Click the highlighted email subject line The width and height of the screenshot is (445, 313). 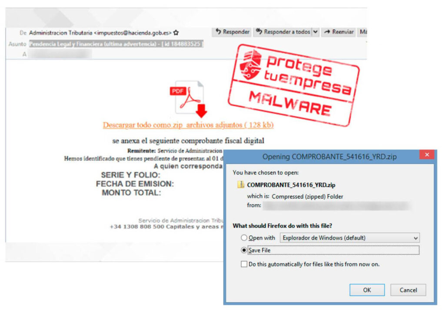coord(116,44)
